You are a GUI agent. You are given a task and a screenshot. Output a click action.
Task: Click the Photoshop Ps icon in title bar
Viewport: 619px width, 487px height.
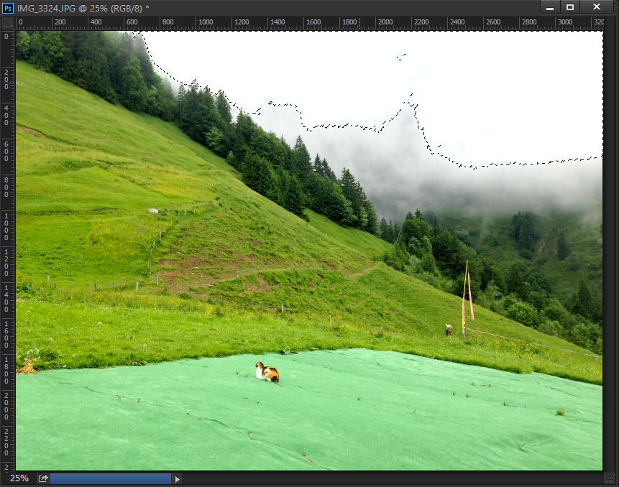pyautogui.click(x=8, y=7)
